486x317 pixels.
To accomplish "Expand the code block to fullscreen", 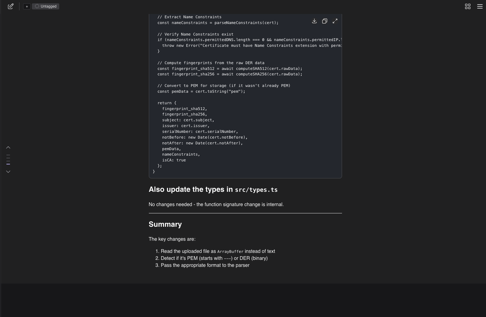I will [x=335, y=21].
